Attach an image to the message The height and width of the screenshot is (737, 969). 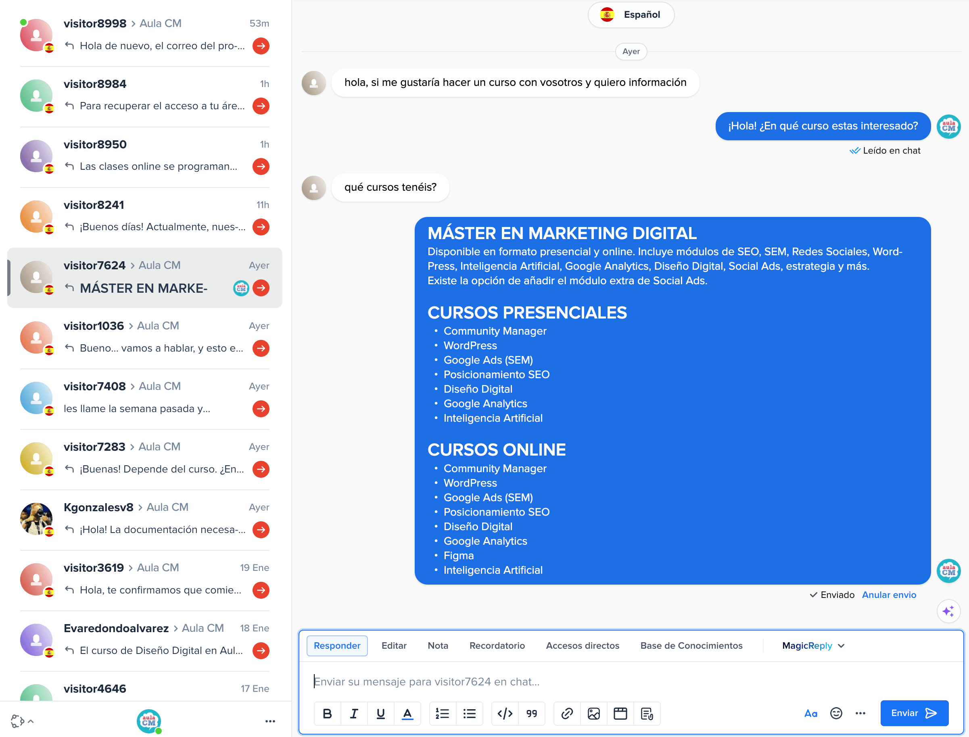pyautogui.click(x=593, y=714)
